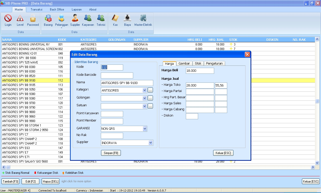This screenshot has height=193, width=321.
Task: Open the Level settings icon
Action: (20, 20)
